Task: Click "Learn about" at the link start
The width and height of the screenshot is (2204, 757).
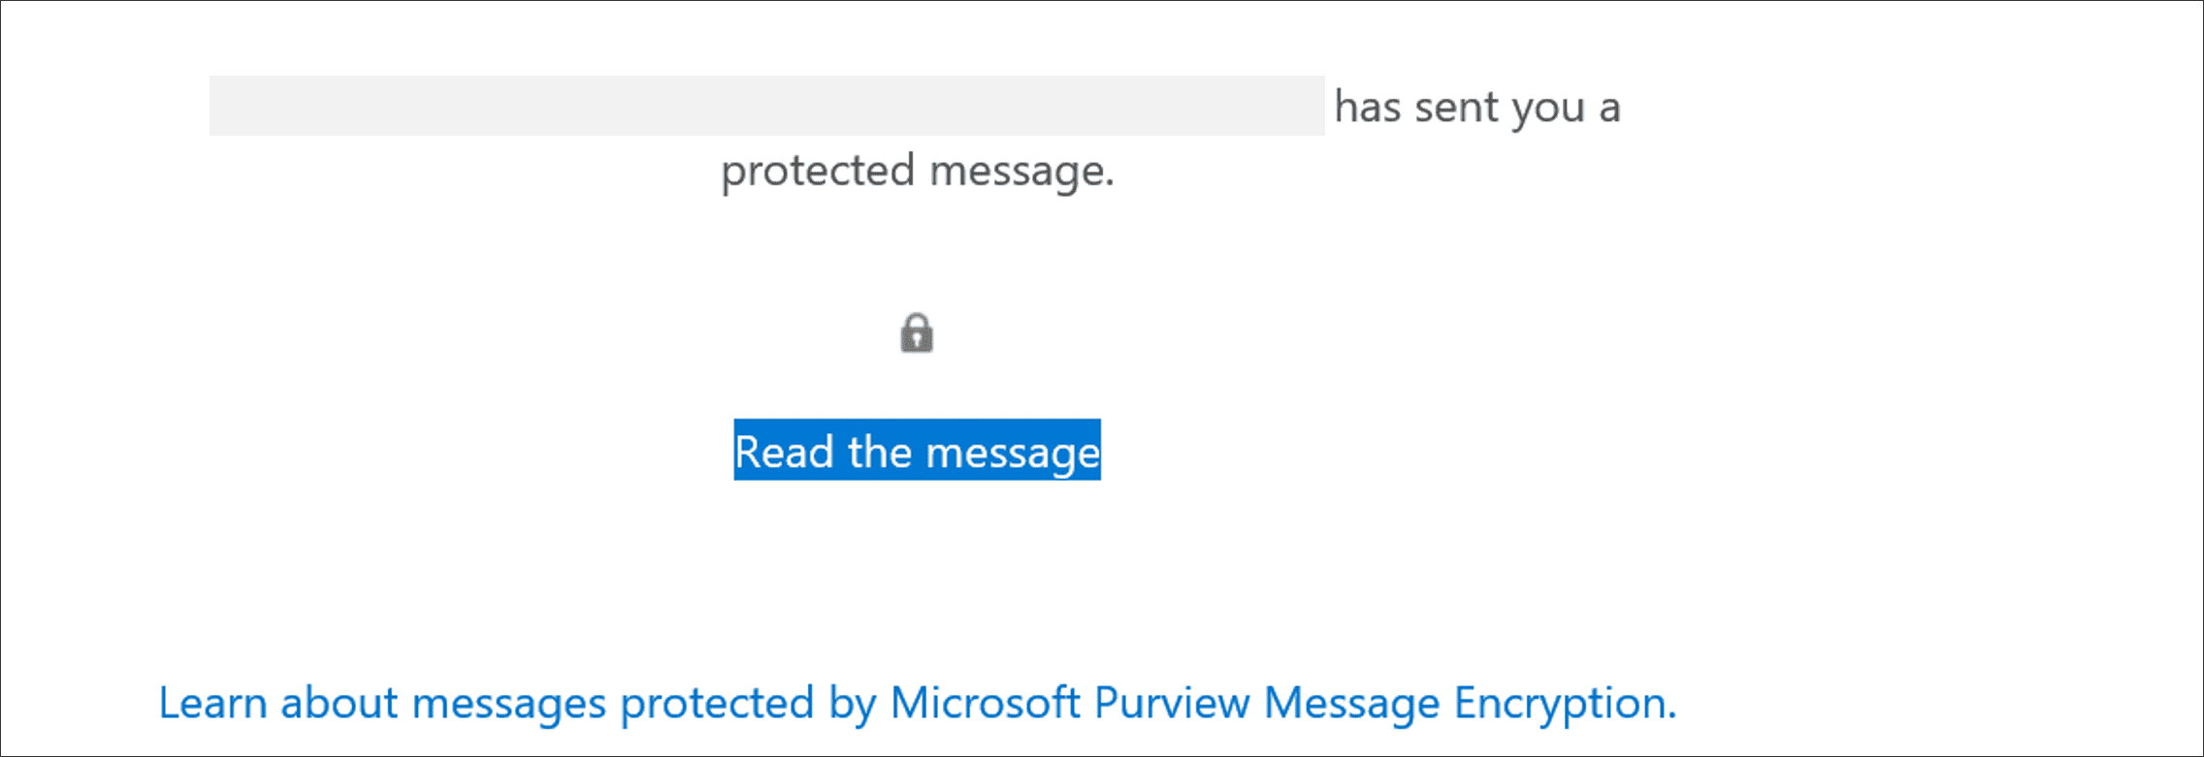Action: point(277,703)
